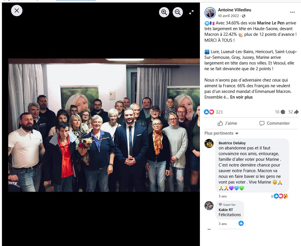Open Antoine Villedieu profile picture

pyautogui.click(x=210, y=13)
